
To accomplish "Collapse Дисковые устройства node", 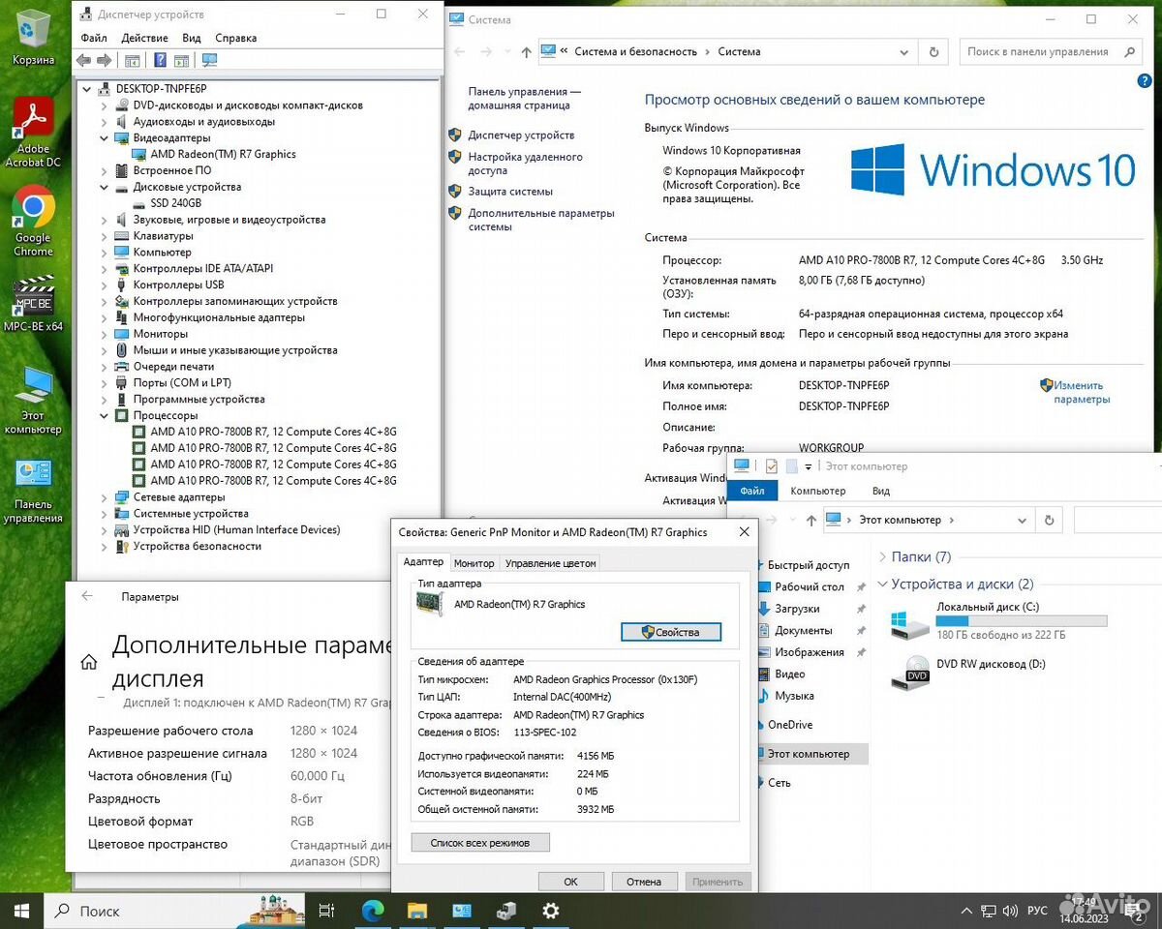I will [x=104, y=187].
